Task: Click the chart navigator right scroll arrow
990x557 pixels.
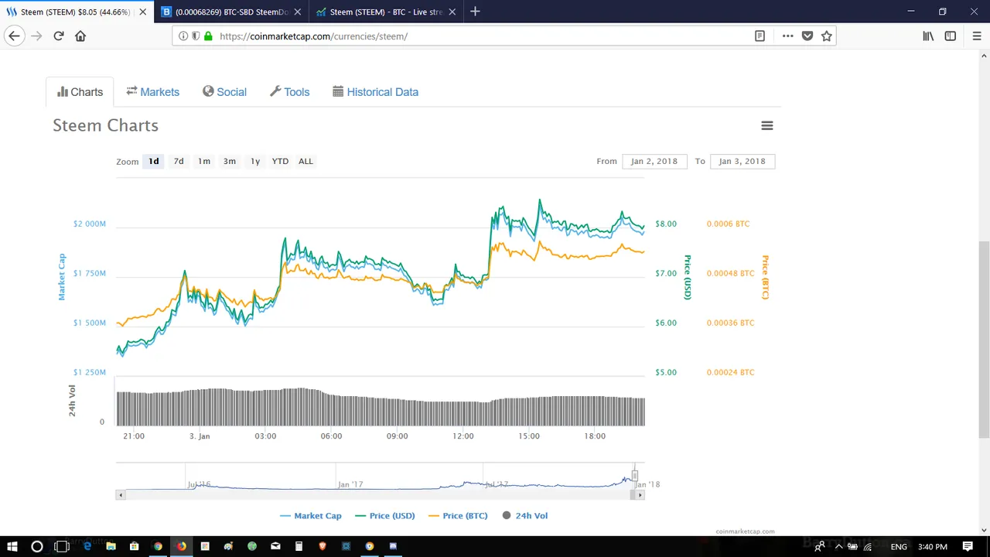Action: (x=640, y=494)
